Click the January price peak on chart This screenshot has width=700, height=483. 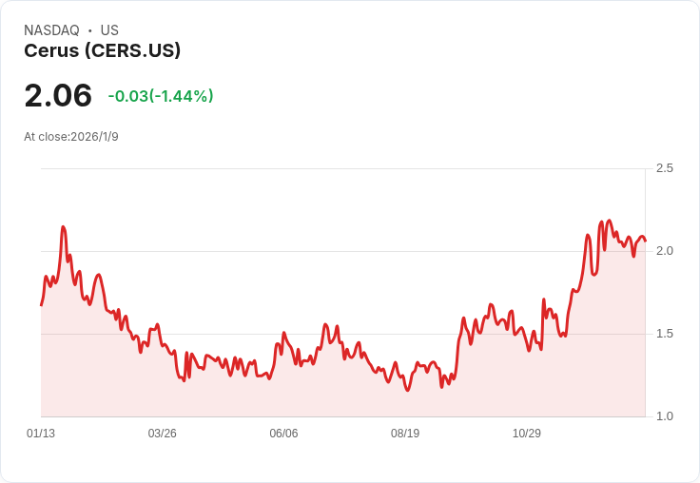point(64,227)
